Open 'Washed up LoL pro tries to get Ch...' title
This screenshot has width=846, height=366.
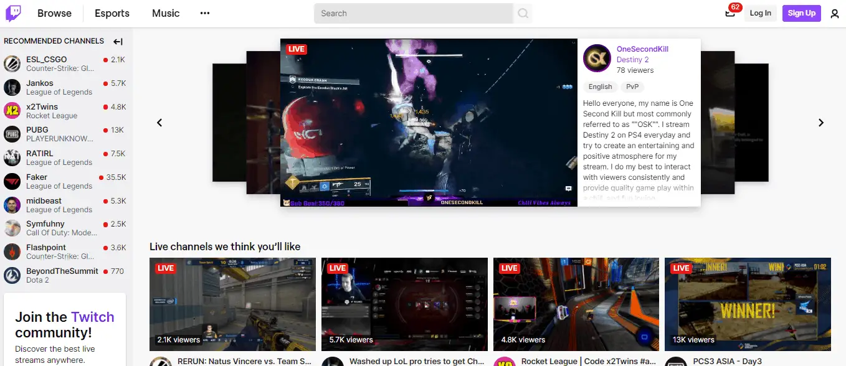tap(417, 361)
